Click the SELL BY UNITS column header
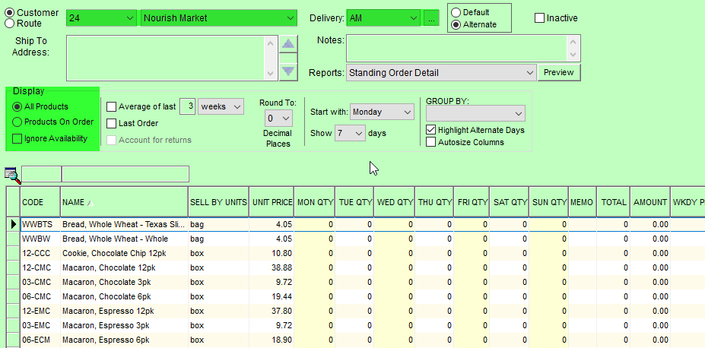 [218, 202]
